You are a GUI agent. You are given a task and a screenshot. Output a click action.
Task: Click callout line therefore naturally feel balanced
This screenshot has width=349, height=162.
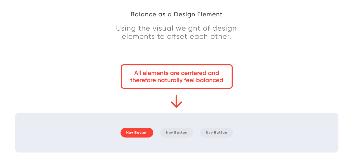[177, 80]
